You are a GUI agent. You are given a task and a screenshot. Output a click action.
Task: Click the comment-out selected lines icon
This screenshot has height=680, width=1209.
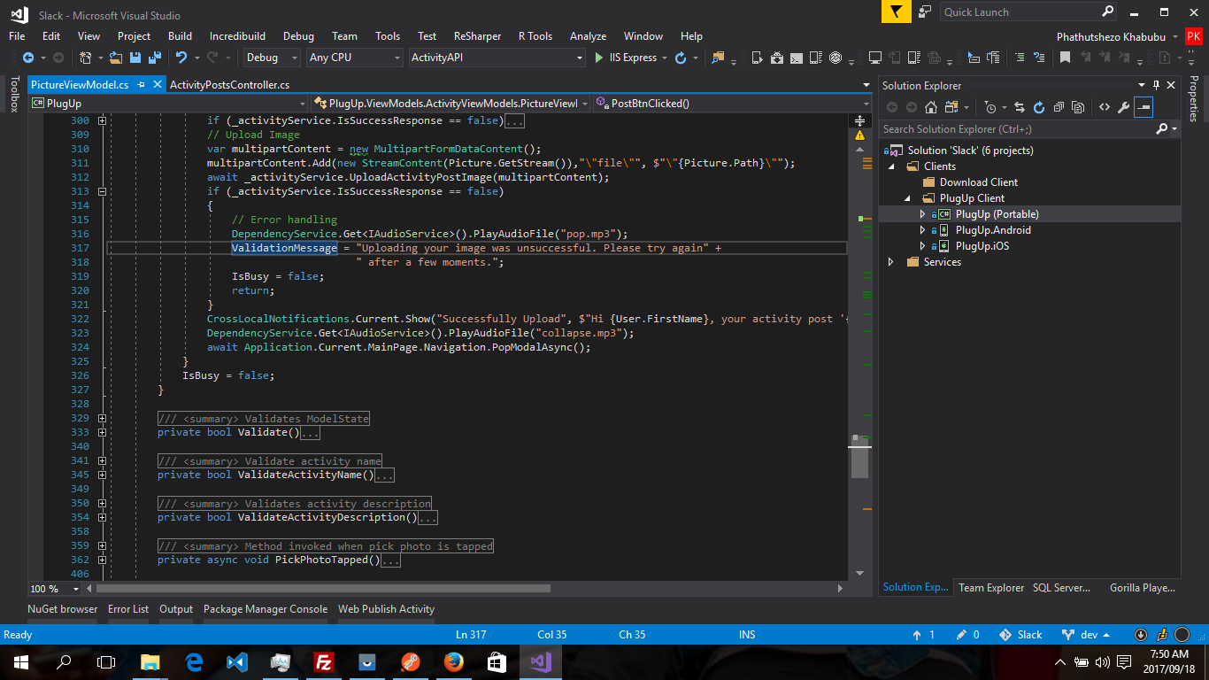coord(1020,58)
